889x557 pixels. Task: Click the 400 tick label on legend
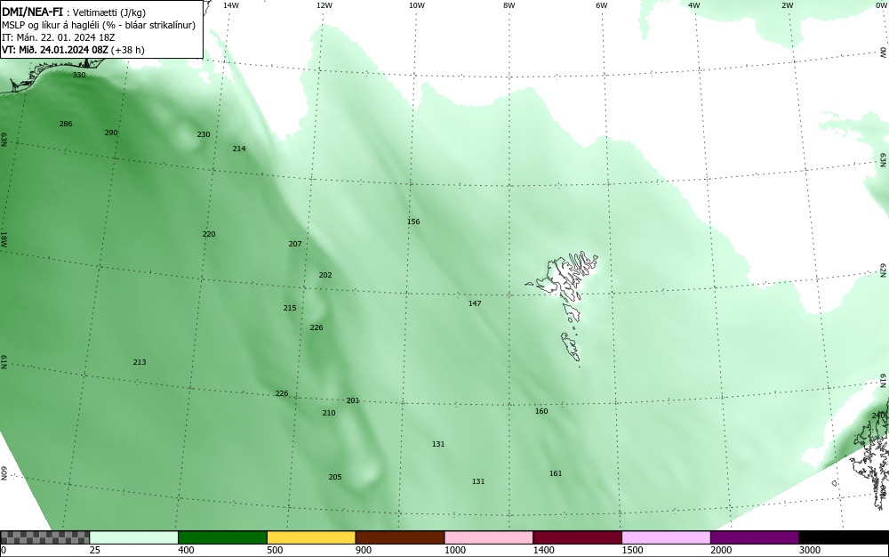186,550
